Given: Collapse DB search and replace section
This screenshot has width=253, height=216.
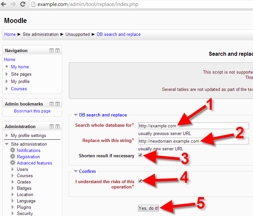Looking at the screenshot, I should (x=76, y=115).
